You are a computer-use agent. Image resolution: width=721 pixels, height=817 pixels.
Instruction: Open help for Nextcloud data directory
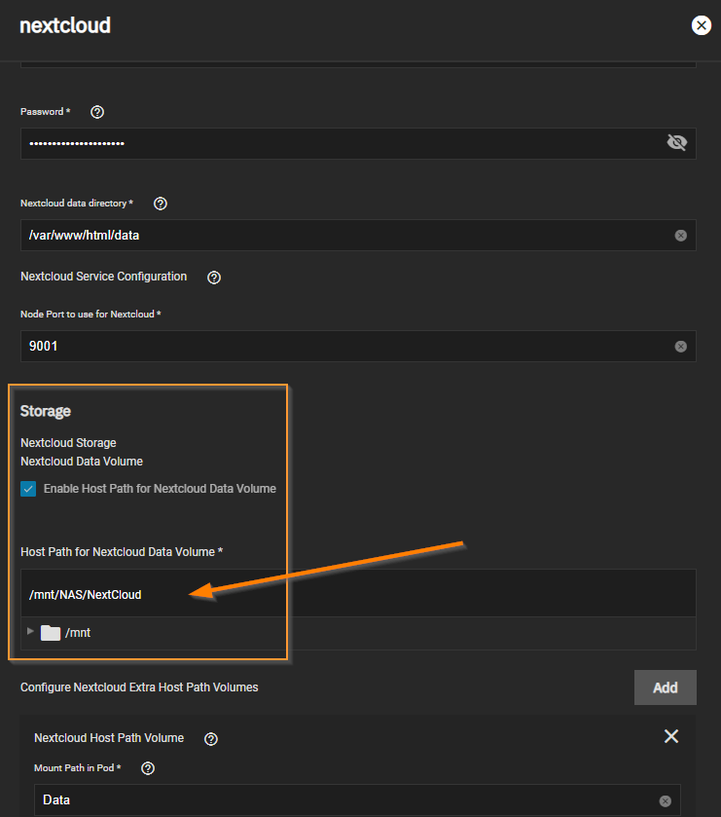tap(161, 204)
